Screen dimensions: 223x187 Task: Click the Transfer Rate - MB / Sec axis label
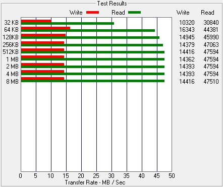point(95,182)
